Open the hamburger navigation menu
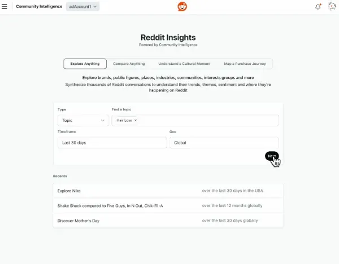The image size is (339, 264). [x=5, y=7]
